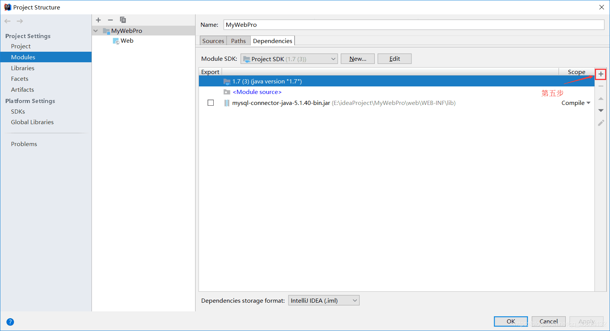Open the Project settings item

[21, 46]
